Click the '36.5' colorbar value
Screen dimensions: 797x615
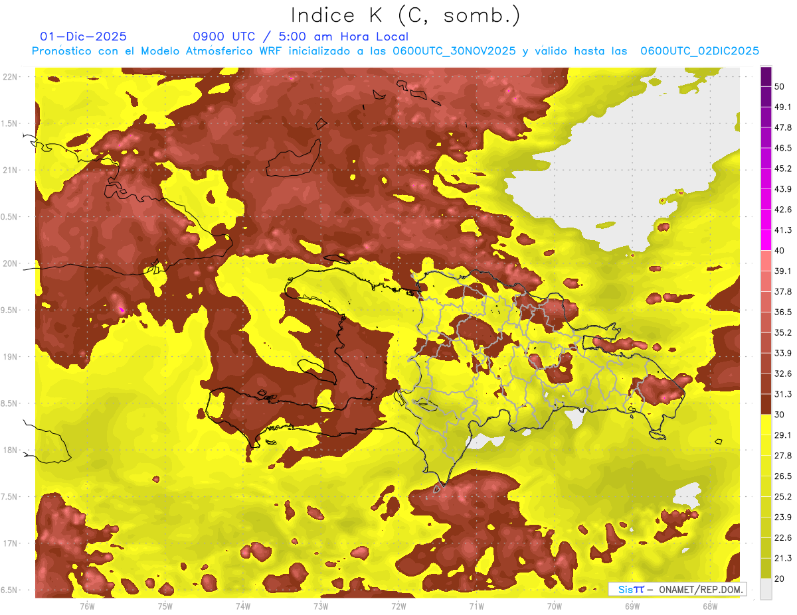783,312
